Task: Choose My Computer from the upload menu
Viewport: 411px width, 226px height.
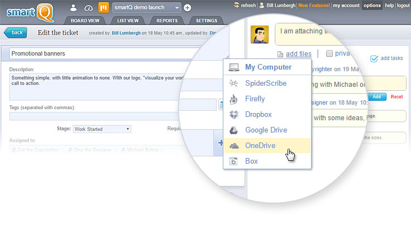Action: point(267,67)
